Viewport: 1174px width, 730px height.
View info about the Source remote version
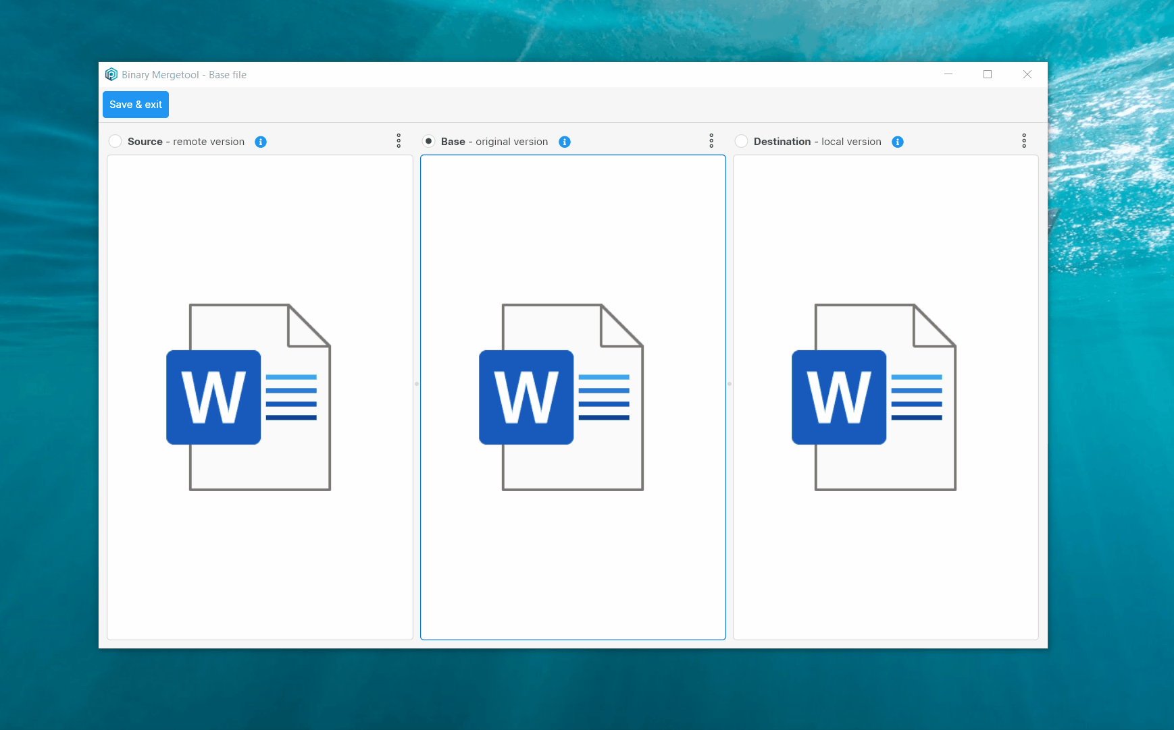tap(261, 142)
